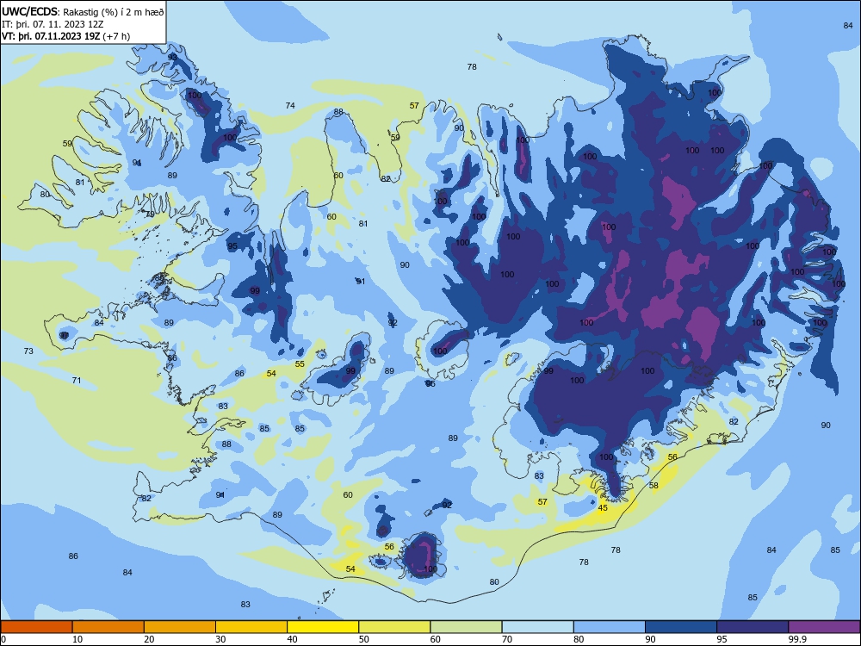Click the legend label '95'
Screen dimensions: 861x646
pyautogui.click(x=722, y=639)
